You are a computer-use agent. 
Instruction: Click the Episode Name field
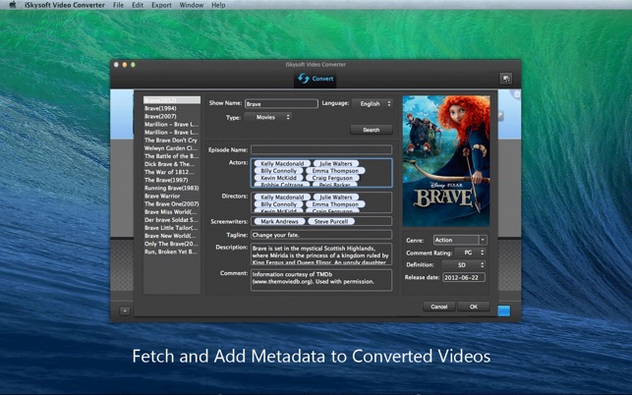tap(321, 149)
